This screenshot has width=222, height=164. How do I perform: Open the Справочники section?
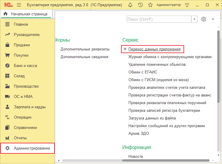(x=25, y=128)
